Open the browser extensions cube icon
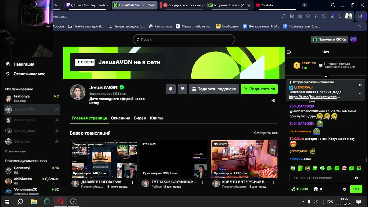Viewport: 368px width, 207px height. (x=360, y=16)
